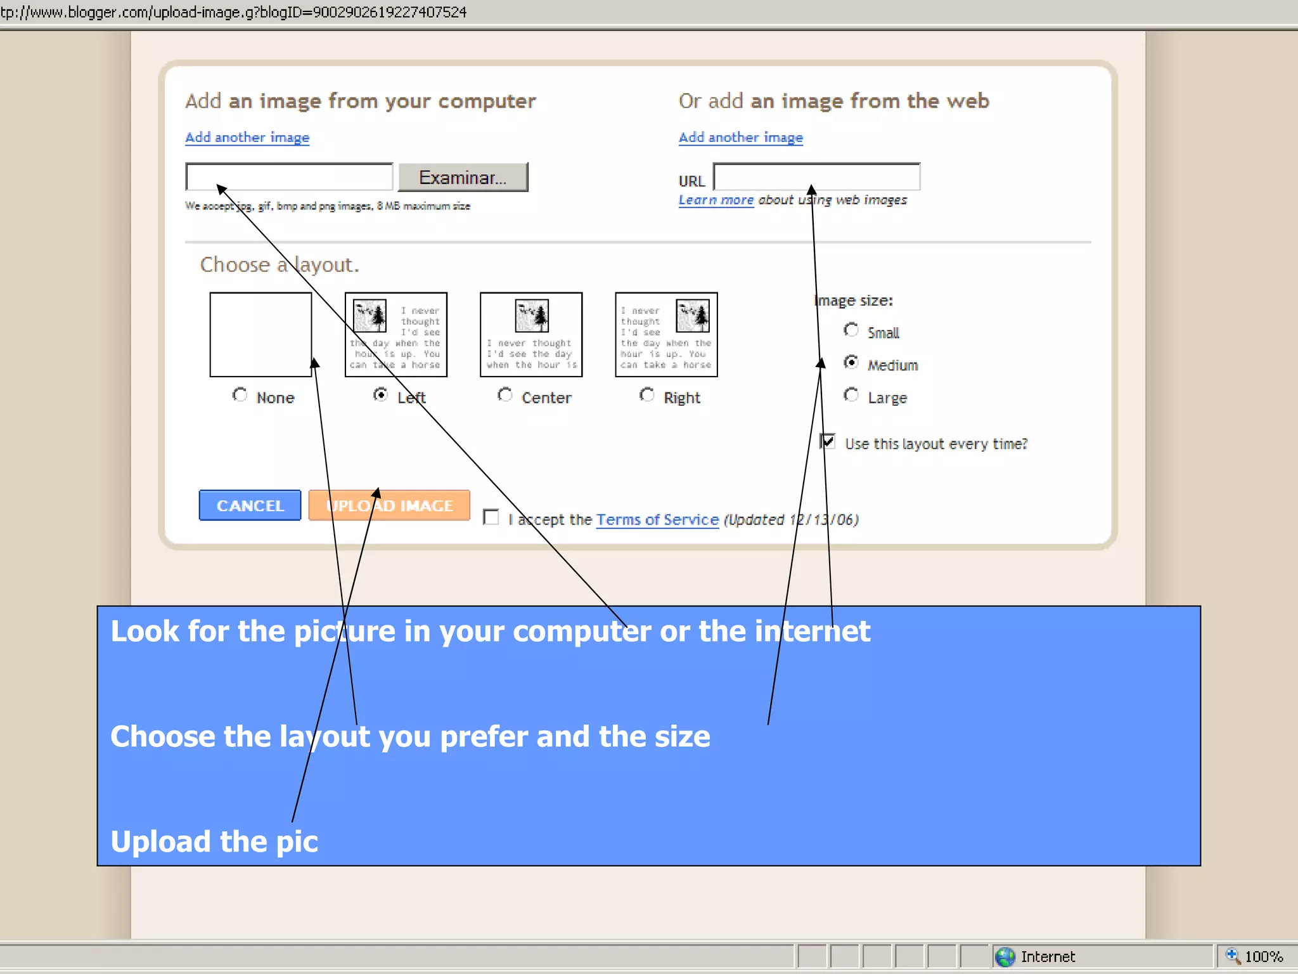Select the Right layout radio button
Viewport: 1298px width, 974px height.
pyautogui.click(x=646, y=395)
